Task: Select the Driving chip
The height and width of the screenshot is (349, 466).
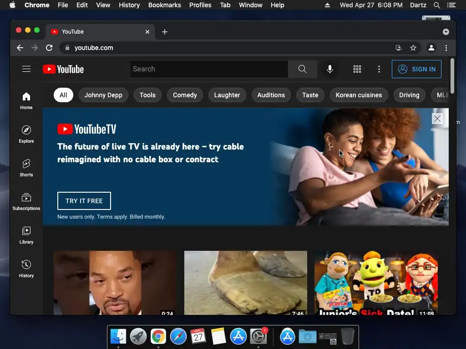Action: point(409,95)
